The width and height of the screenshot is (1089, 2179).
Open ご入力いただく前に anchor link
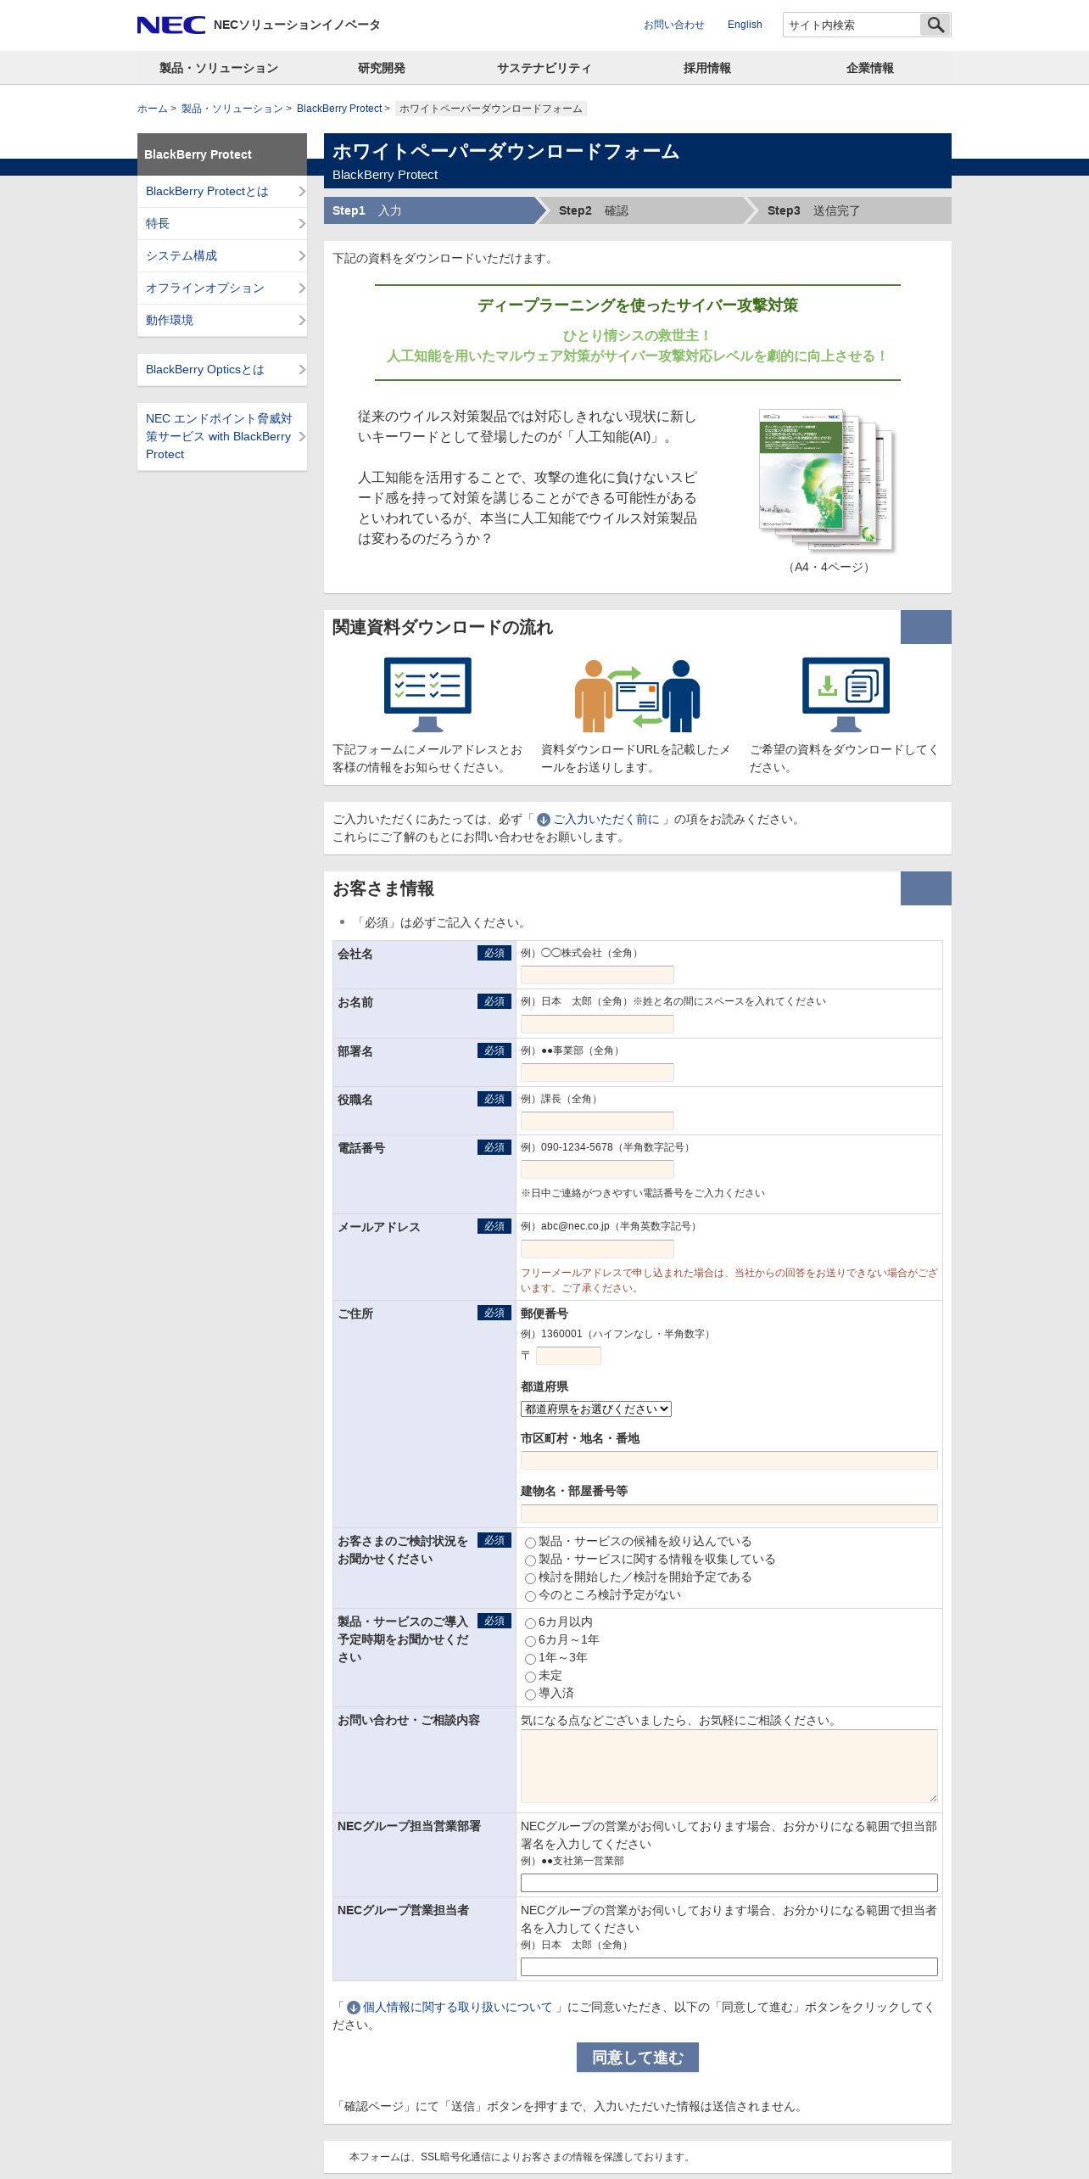606,820
